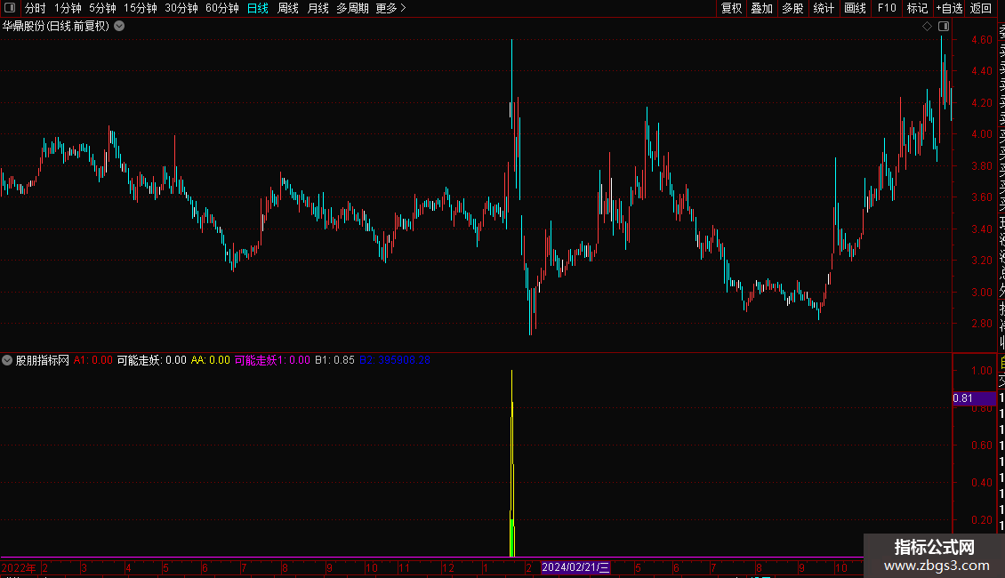Viewport: 1005px width, 578px height.
Task: Open the 多周期 multi-period view
Action: (x=352, y=8)
